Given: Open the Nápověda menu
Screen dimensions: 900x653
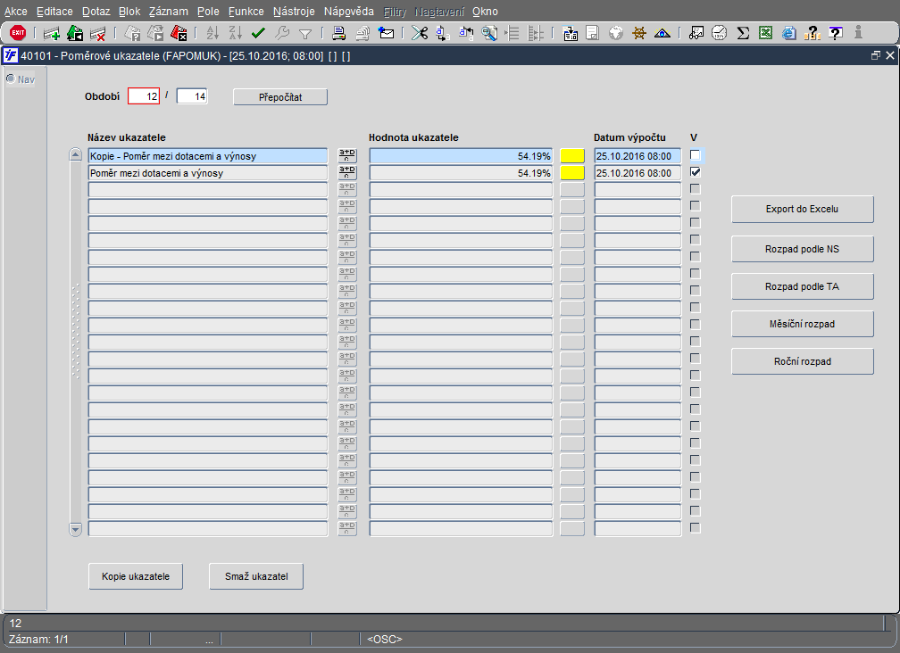Looking at the screenshot, I should (348, 12).
